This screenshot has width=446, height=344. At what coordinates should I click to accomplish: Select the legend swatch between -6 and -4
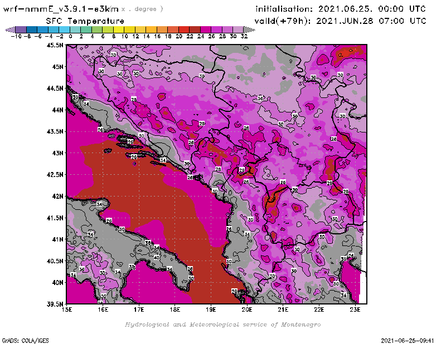click(x=43, y=30)
